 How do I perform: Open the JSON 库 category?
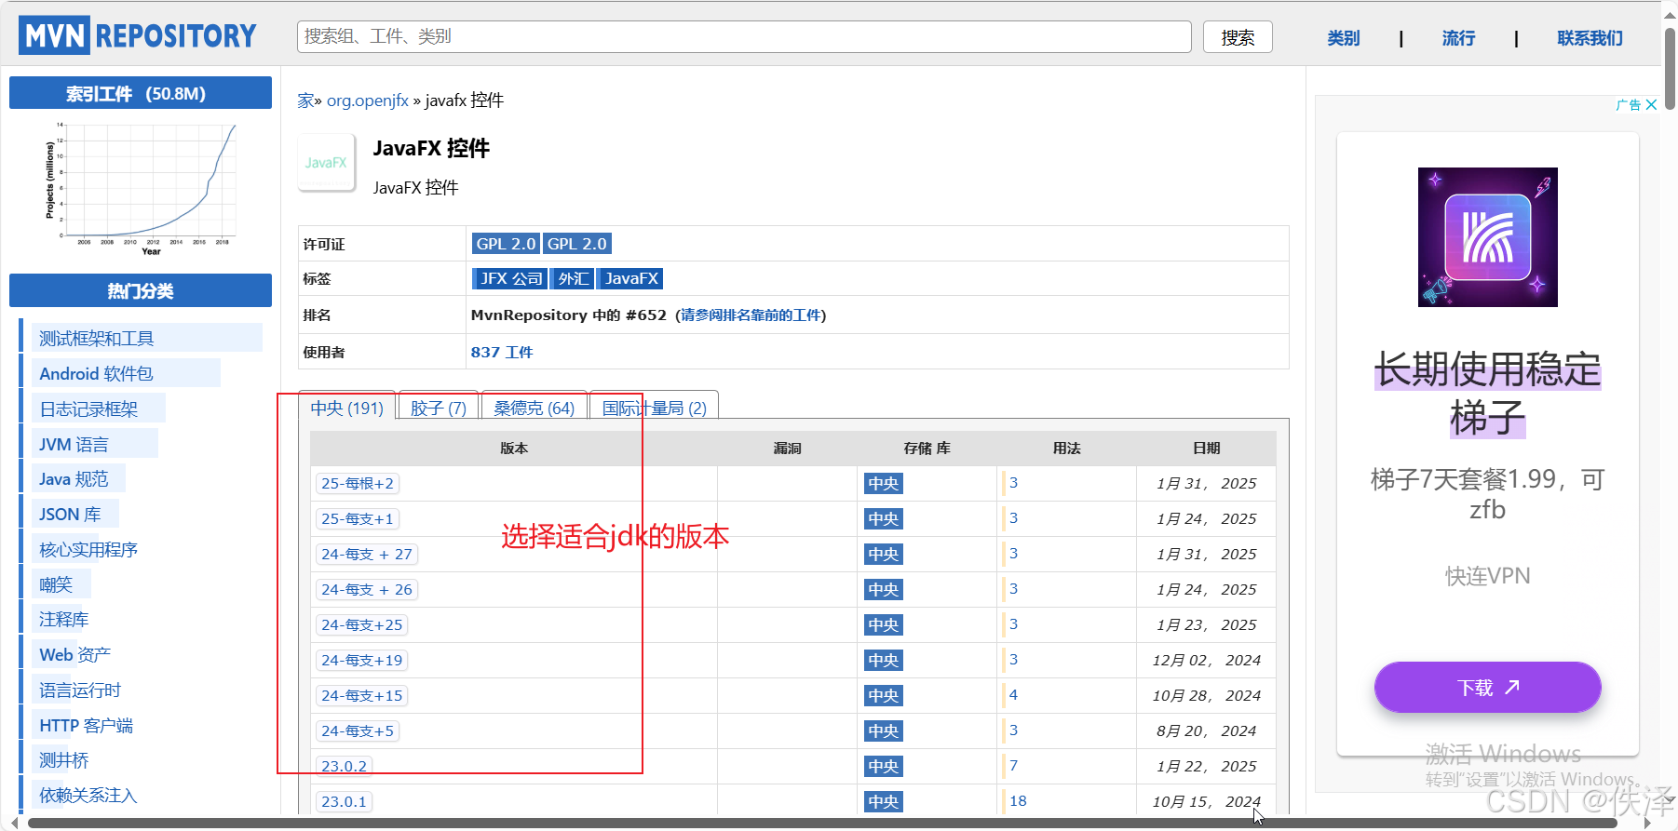click(x=70, y=514)
